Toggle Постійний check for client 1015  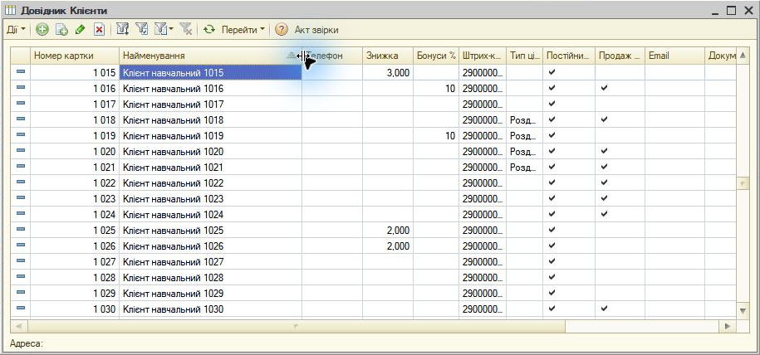click(x=552, y=72)
